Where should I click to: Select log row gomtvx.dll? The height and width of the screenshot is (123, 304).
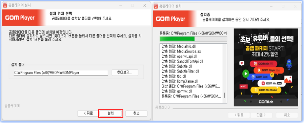pyautogui.click(x=177, y=91)
